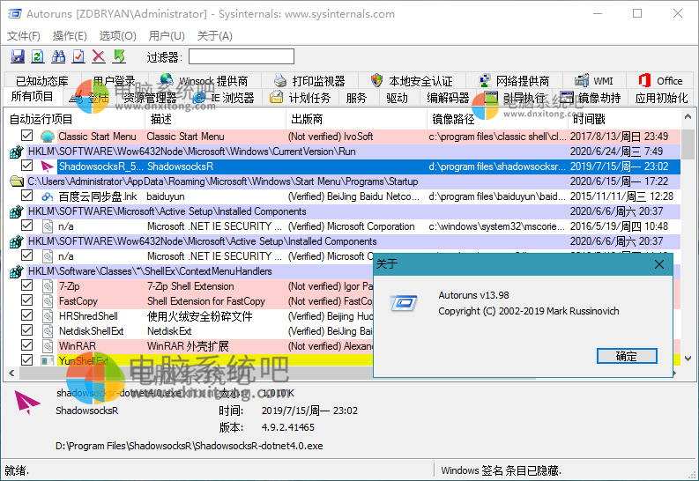Sort by the 描述 column header

coord(215,119)
